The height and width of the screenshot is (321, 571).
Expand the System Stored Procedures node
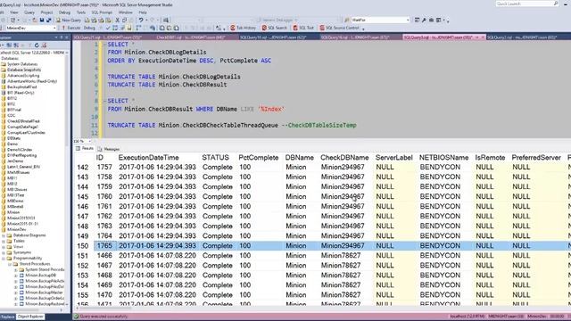tap(16, 269)
